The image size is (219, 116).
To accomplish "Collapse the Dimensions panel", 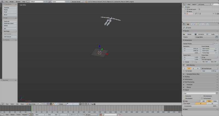I will click(188, 40).
